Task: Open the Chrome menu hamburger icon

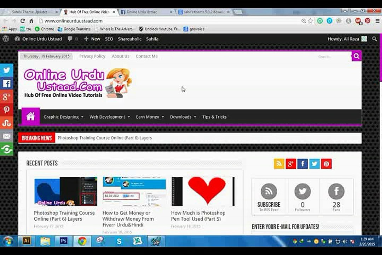Action: [x=377, y=21]
